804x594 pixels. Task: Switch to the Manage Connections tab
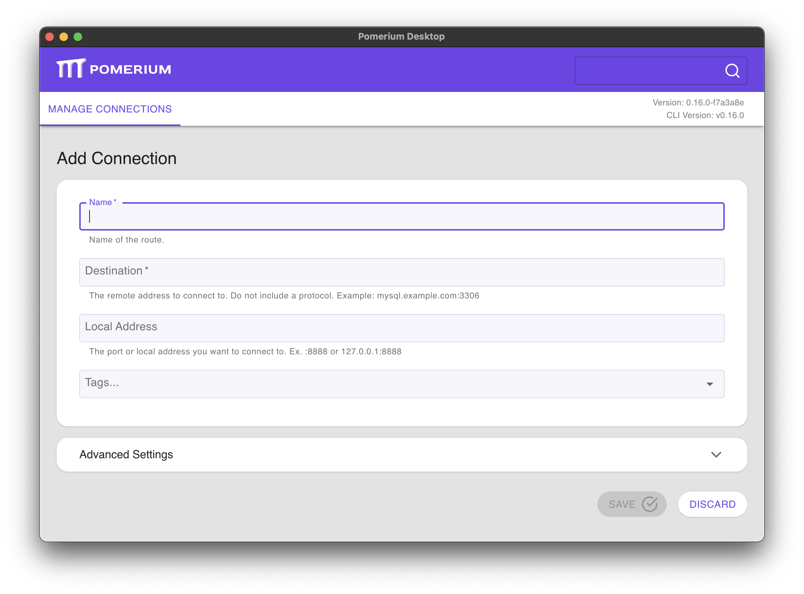[x=110, y=109]
